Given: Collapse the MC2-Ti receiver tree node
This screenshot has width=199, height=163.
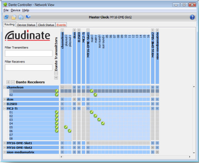Looking at the screenshot, I should [x=5, y=108].
